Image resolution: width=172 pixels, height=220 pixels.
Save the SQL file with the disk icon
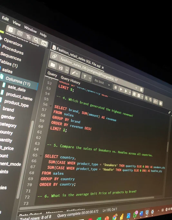[61, 68]
